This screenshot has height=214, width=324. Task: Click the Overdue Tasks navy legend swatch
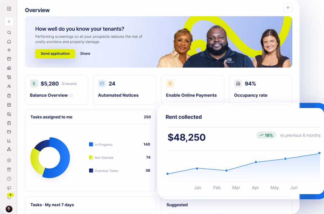tap(91, 171)
